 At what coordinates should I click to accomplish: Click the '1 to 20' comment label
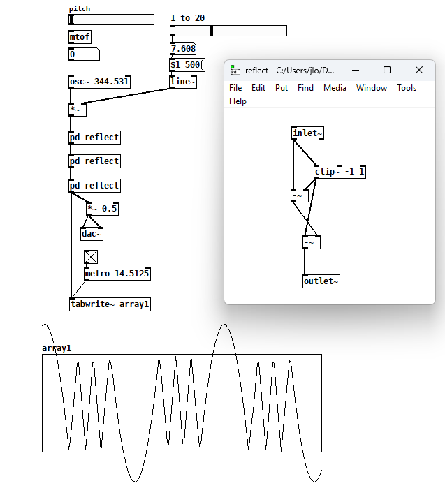[x=188, y=18]
